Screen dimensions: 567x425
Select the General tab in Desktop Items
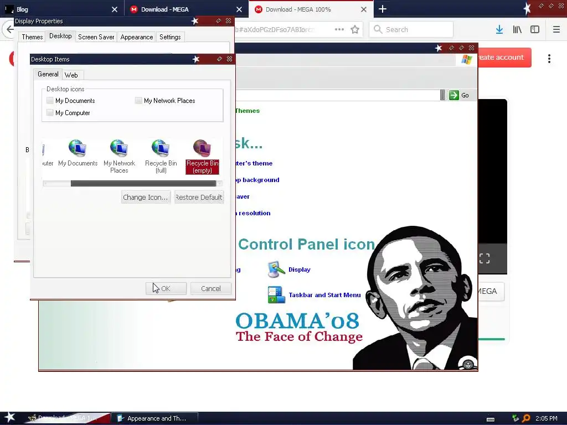tap(48, 74)
